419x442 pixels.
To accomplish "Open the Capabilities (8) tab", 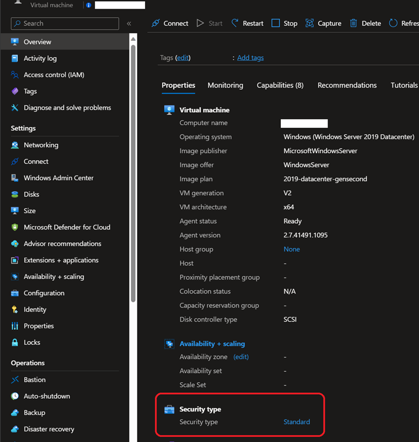I will (x=280, y=85).
